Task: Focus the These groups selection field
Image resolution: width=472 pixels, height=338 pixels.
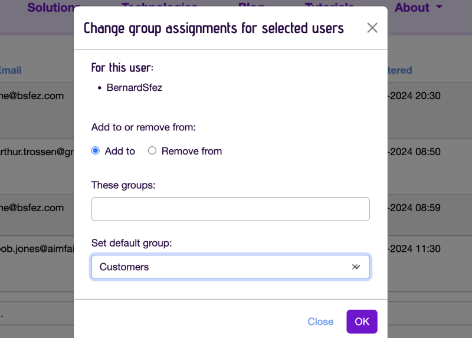Action: 230,209
